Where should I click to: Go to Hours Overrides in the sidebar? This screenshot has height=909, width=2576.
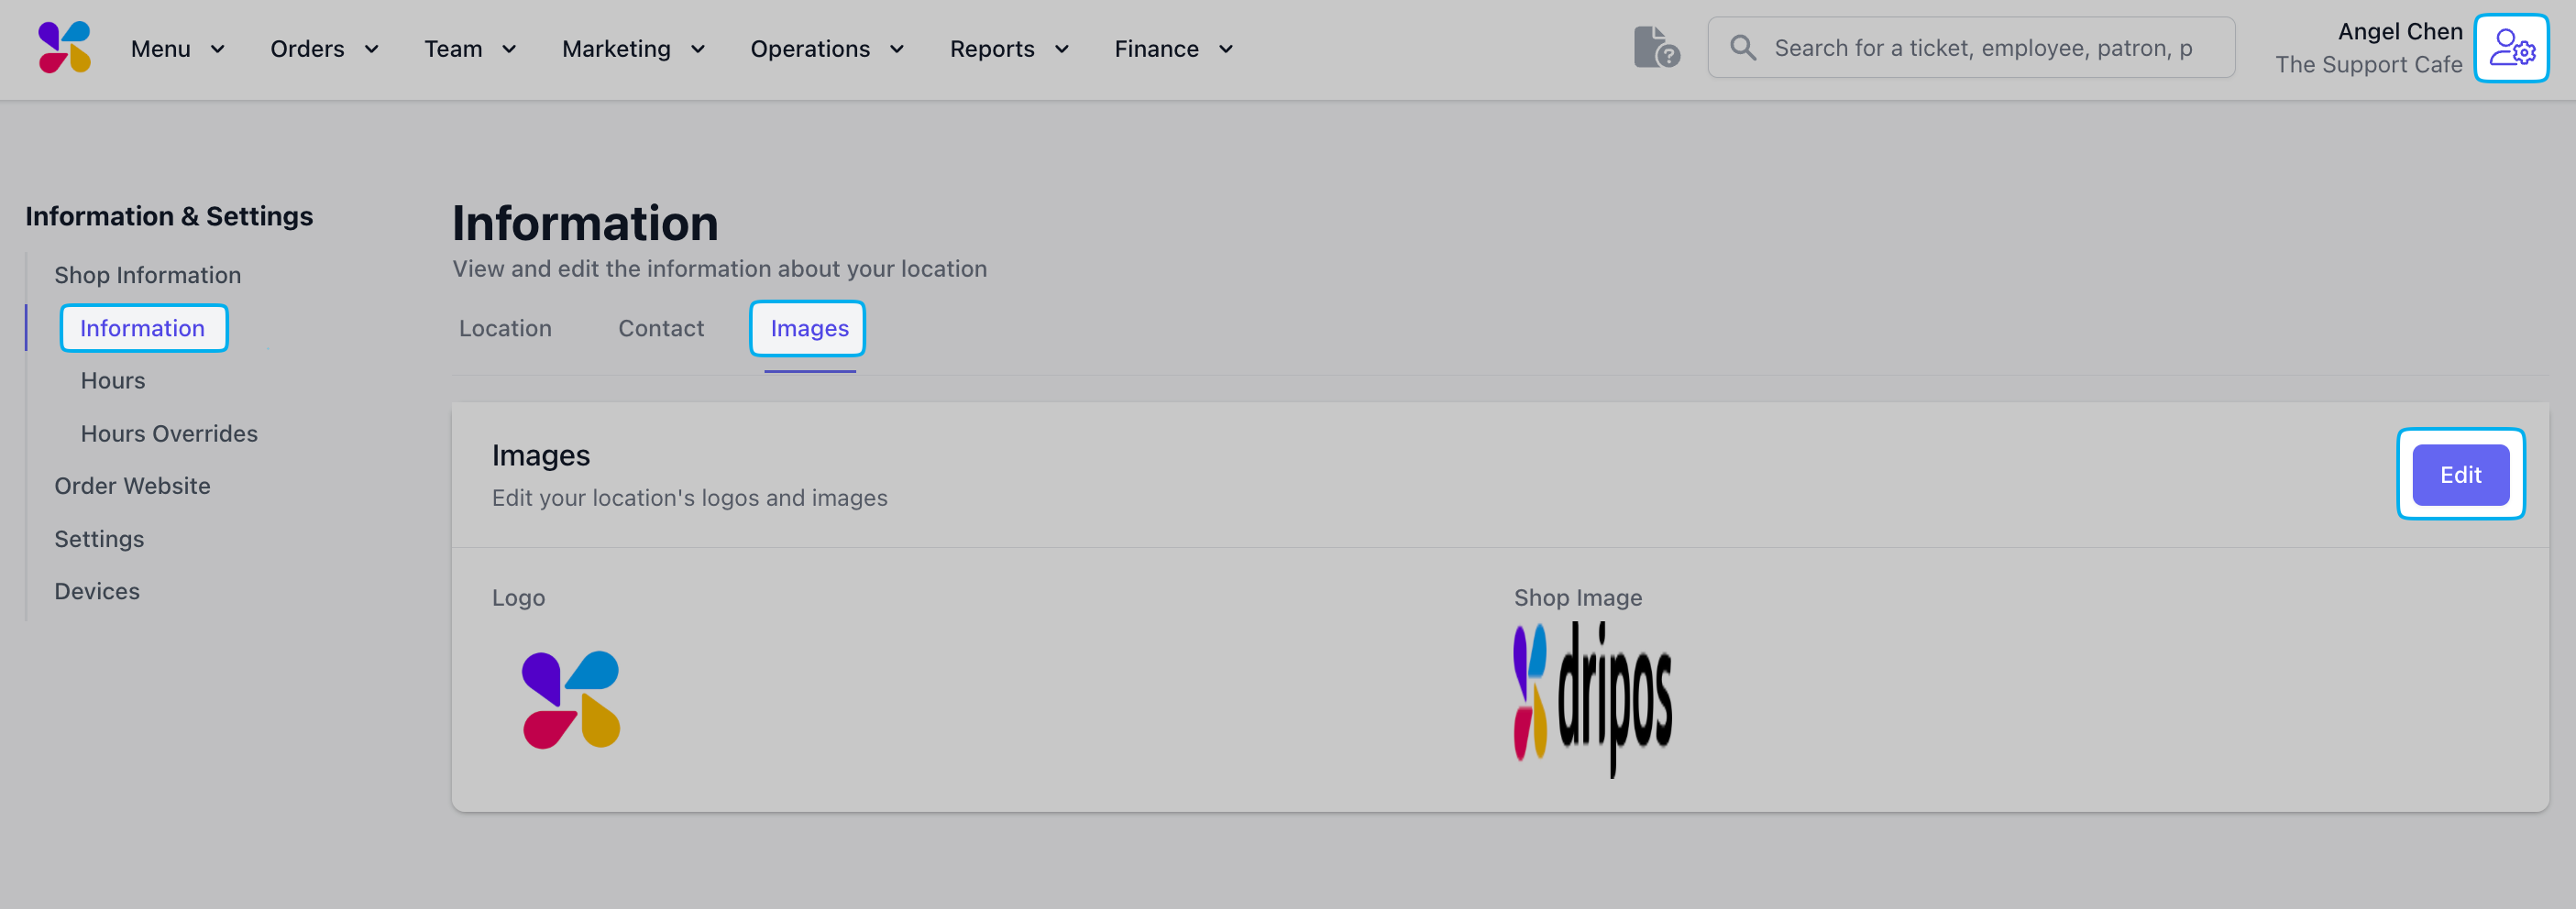tap(169, 434)
